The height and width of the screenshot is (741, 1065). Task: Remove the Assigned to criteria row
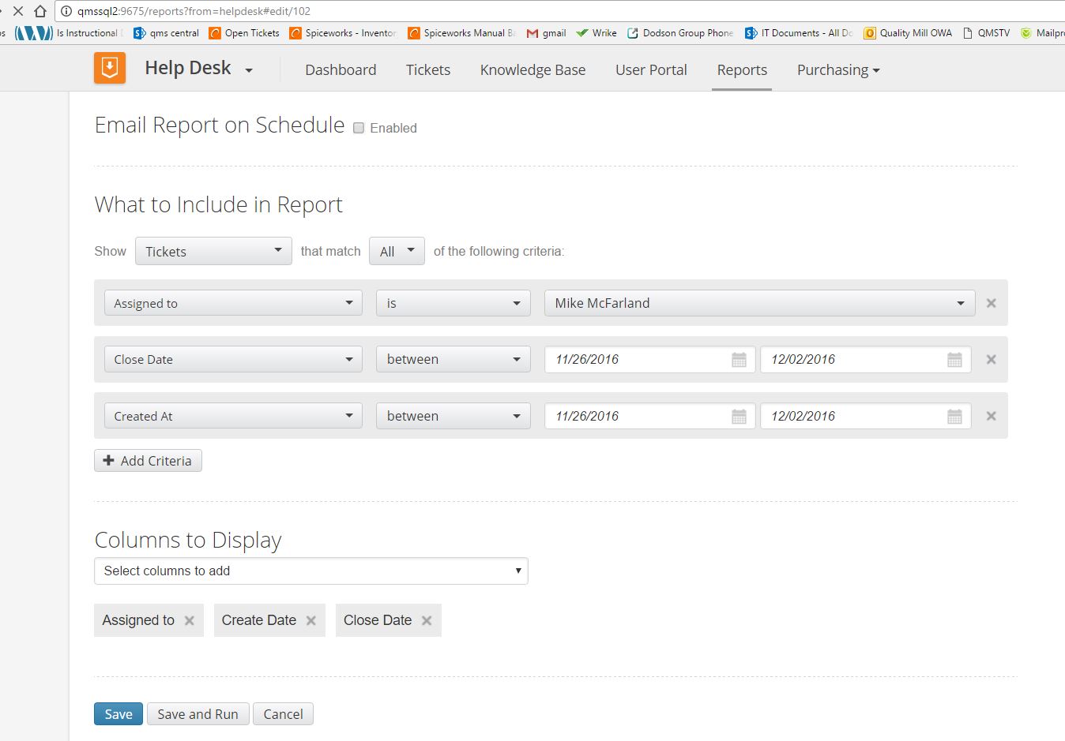(991, 302)
